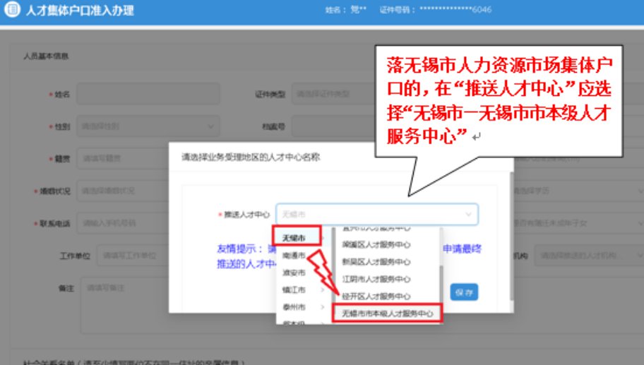Expand the arrow beside 泰州市
This screenshot has width=644, height=365.
coord(322,308)
